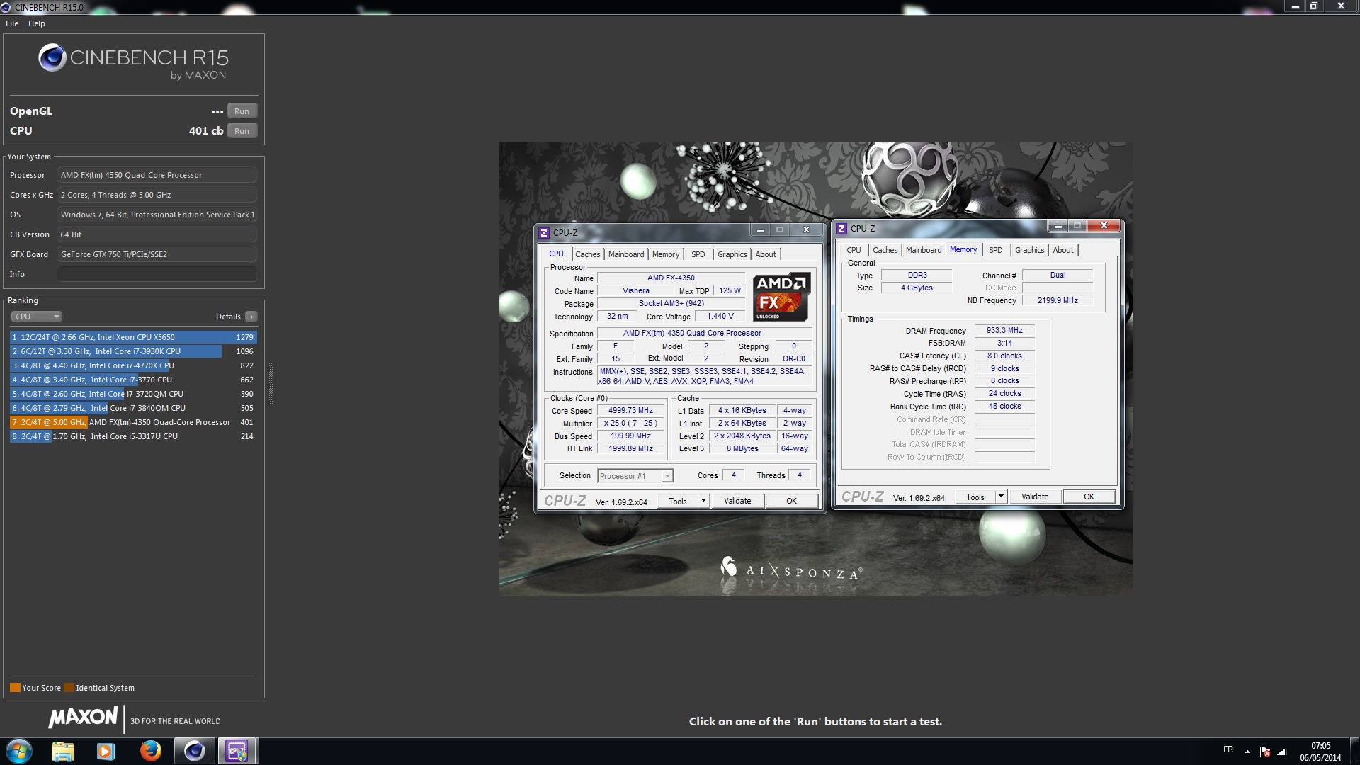Click the AMD FX Unlocked logo

782,297
